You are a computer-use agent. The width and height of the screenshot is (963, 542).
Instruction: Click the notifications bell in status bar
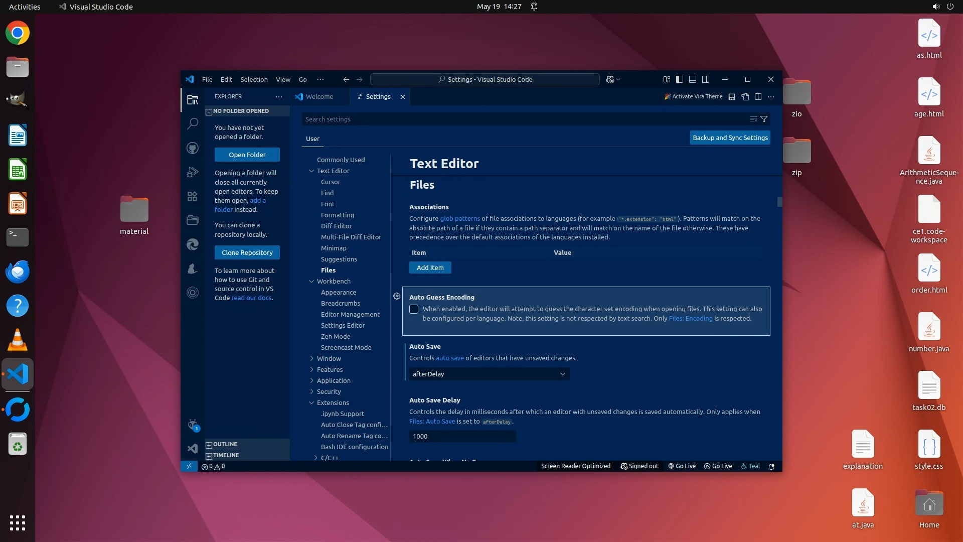coord(771,466)
